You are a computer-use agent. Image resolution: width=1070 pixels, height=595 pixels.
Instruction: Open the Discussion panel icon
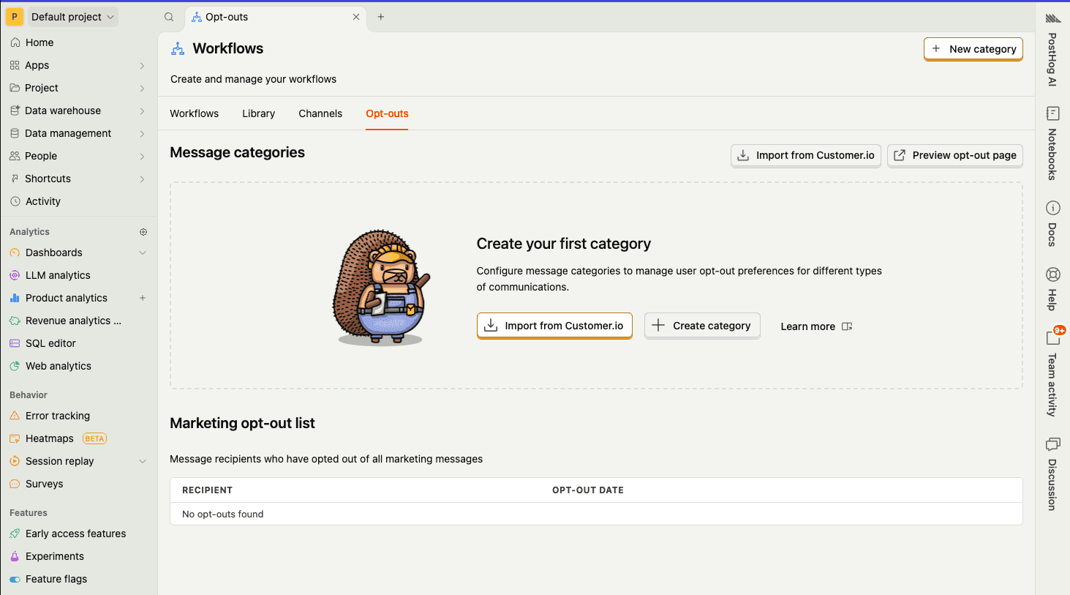pyautogui.click(x=1052, y=444)
